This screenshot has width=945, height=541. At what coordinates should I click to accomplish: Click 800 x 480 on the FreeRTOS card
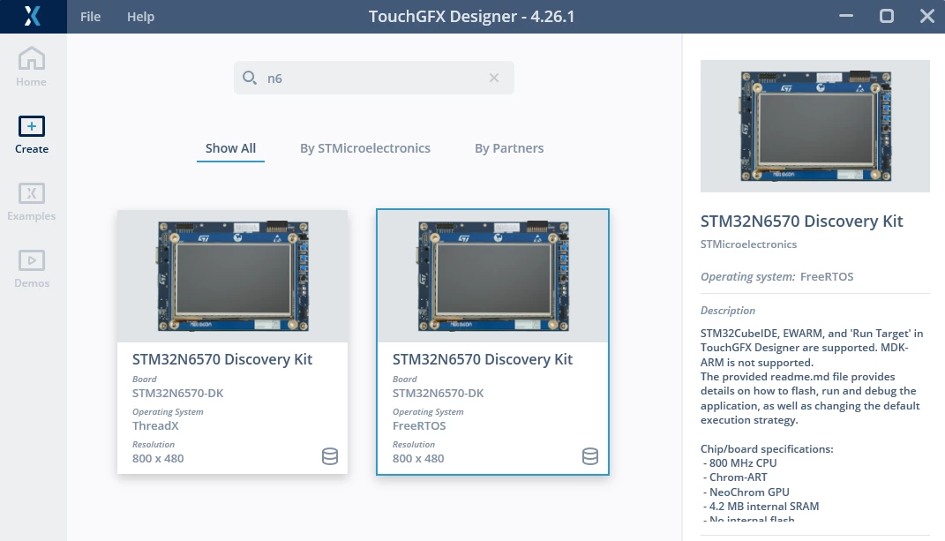coord(418,458)
